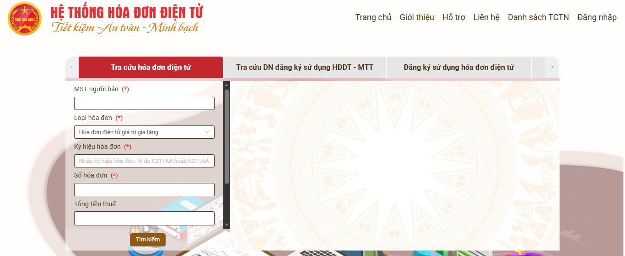Select Đăng ký sử dụng hóa đơn điện tử tab

click(459, 67)
